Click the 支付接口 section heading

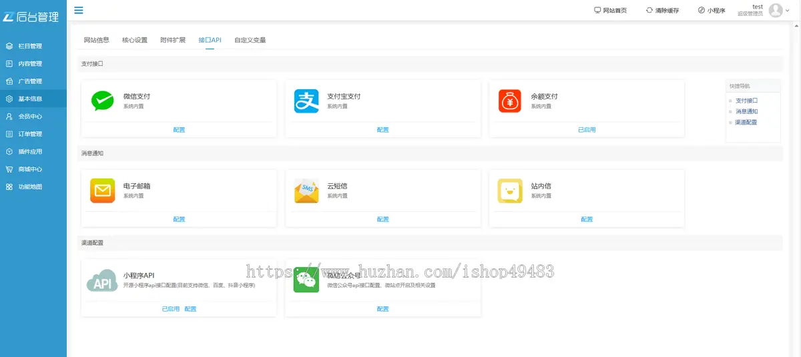pyautogui.click(x=92, y=64)
